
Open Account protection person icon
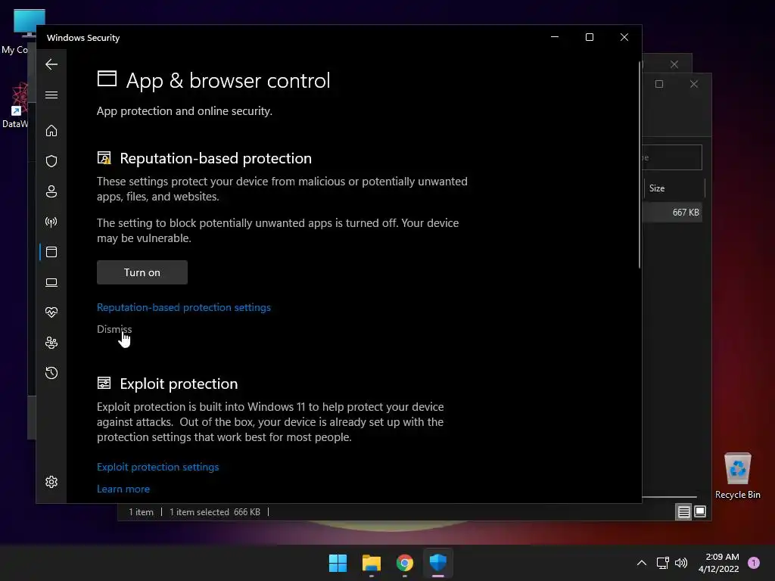coord(51,191)
